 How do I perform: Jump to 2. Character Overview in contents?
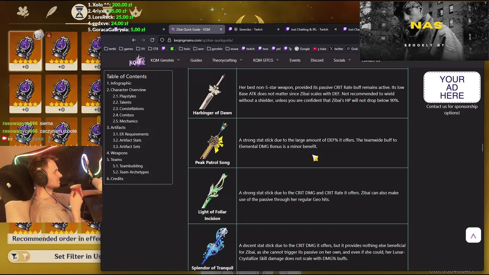pyautogui.click(x=126, y=90)
